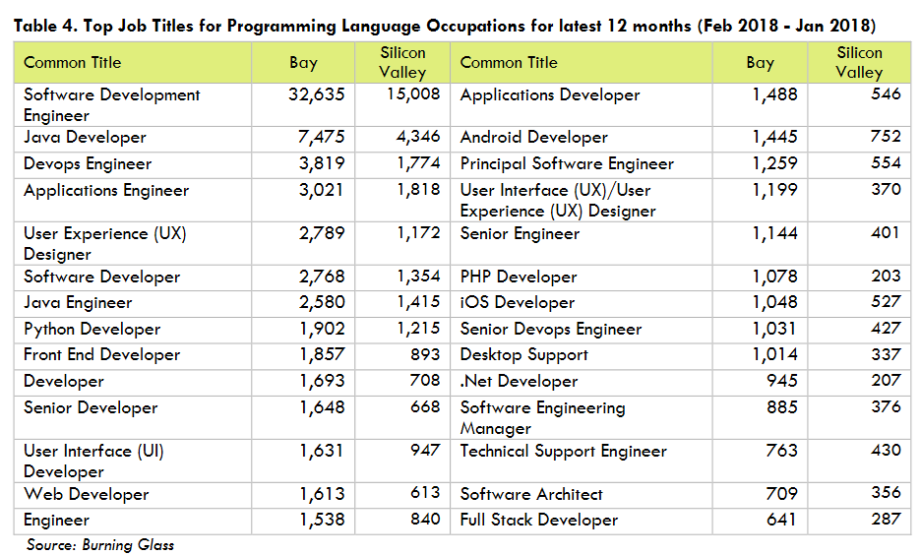Select the 'Software Development Engineer' row title
This screenshot has height=555, width=920.
click(x=111, y=105)
